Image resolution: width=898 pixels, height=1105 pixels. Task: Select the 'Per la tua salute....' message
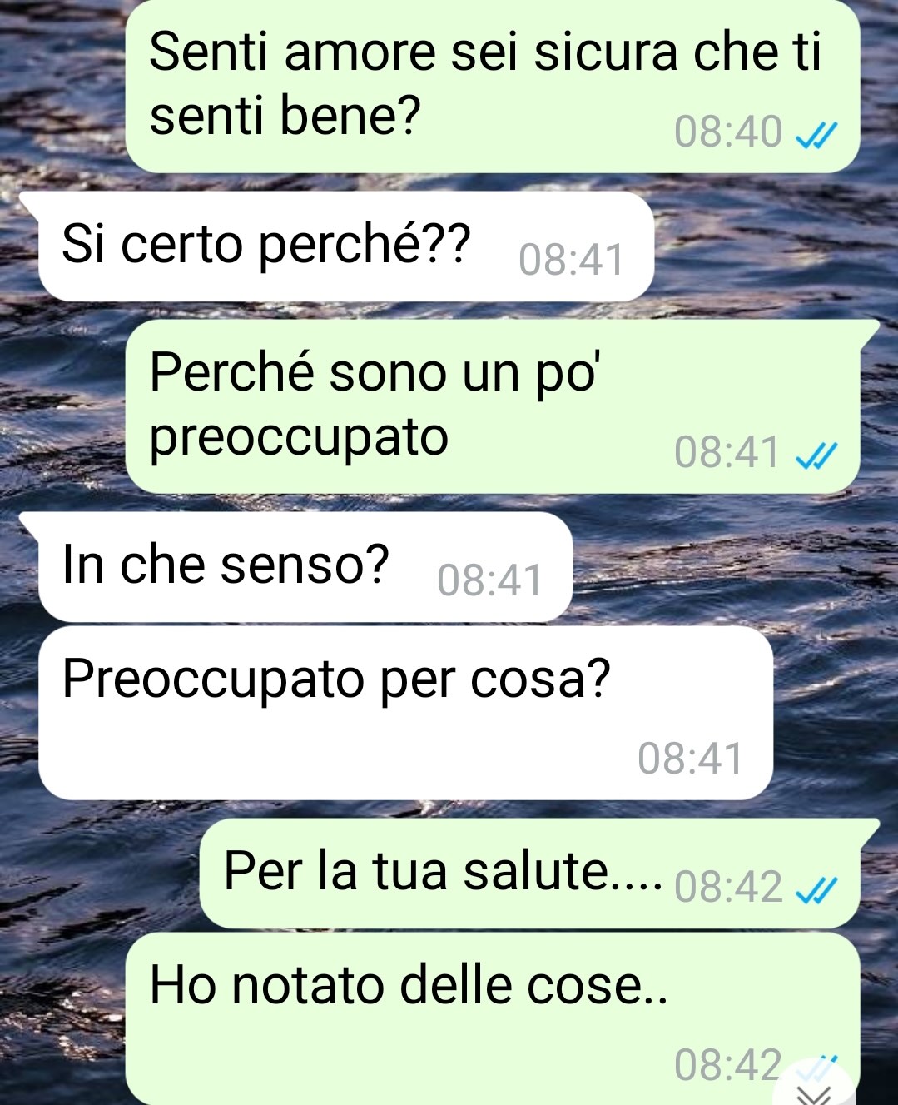coord(529,874)
